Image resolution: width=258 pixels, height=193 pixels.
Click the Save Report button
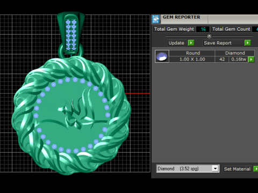point(224,43)
